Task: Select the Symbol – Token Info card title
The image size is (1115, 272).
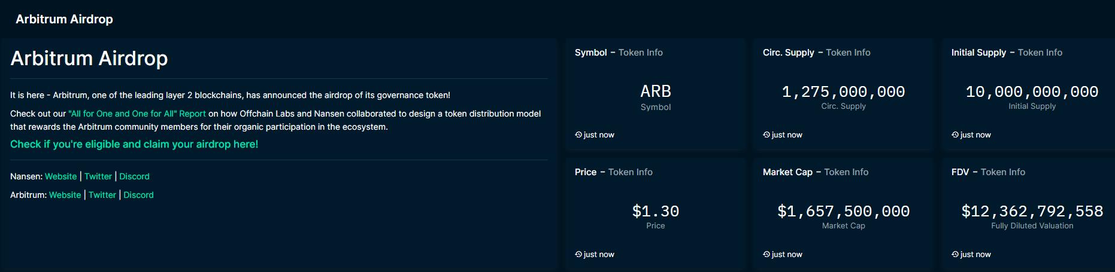Action: click(x=619, y=53)
